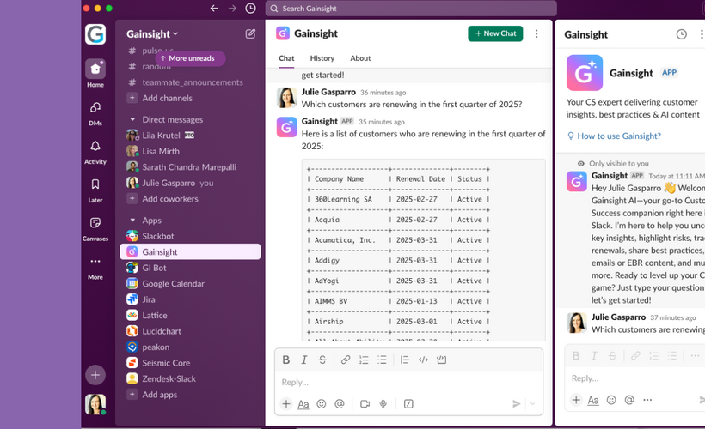The width and height of the screenshot is (705, 429).
Task: Switch to the About tab
Action: tap(360, 58)
